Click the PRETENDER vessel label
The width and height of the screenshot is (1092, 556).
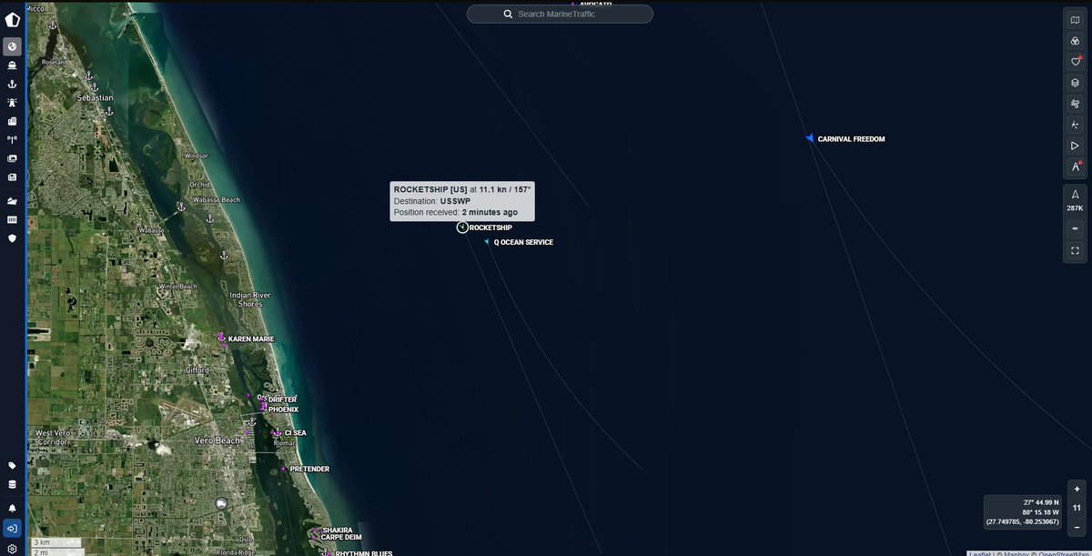point(309,470)
